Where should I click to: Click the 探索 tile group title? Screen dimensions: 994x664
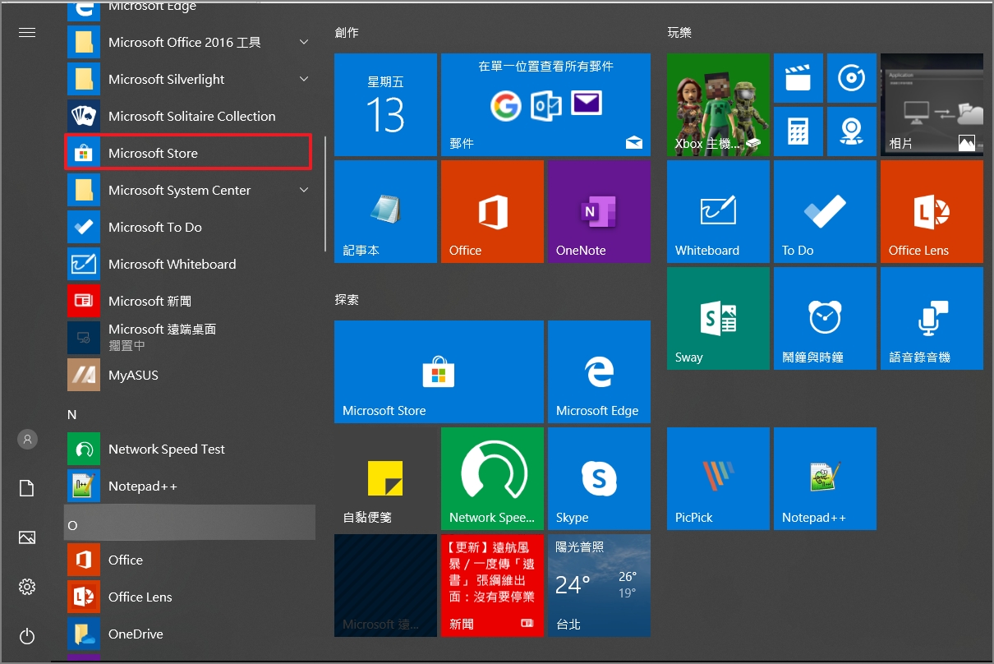[x=347, y=300]
